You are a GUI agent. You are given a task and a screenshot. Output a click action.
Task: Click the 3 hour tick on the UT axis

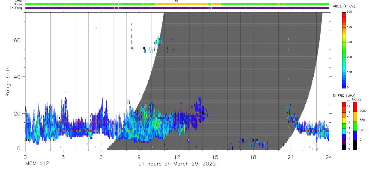point(63,157)
